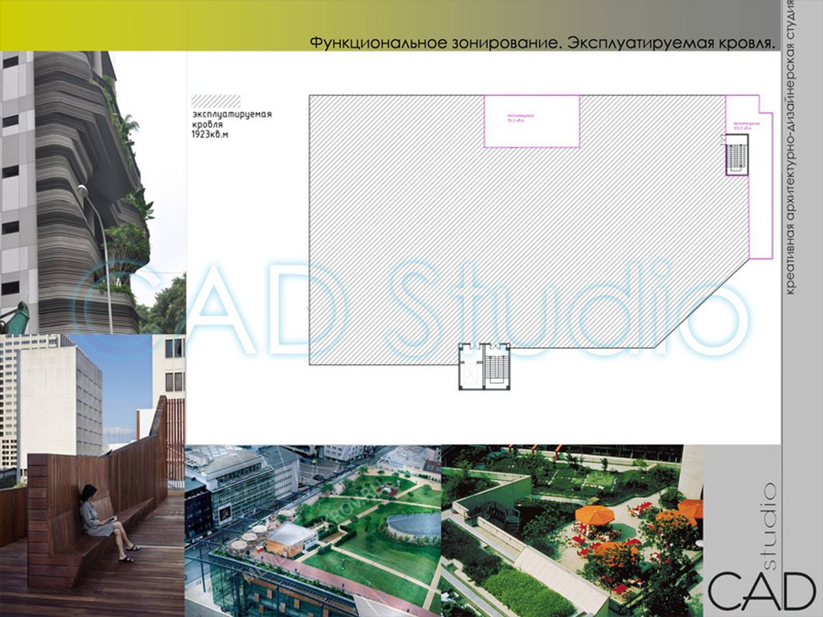Open the photo of curved tower with greenery

pyautogui.click(x=93, y=193)
